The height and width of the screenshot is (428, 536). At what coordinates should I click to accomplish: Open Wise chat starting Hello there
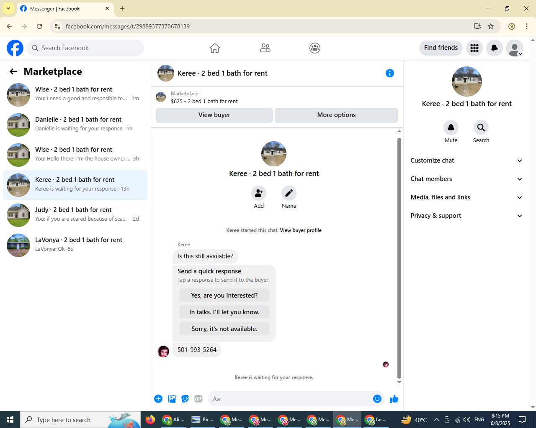coord(75,155)
